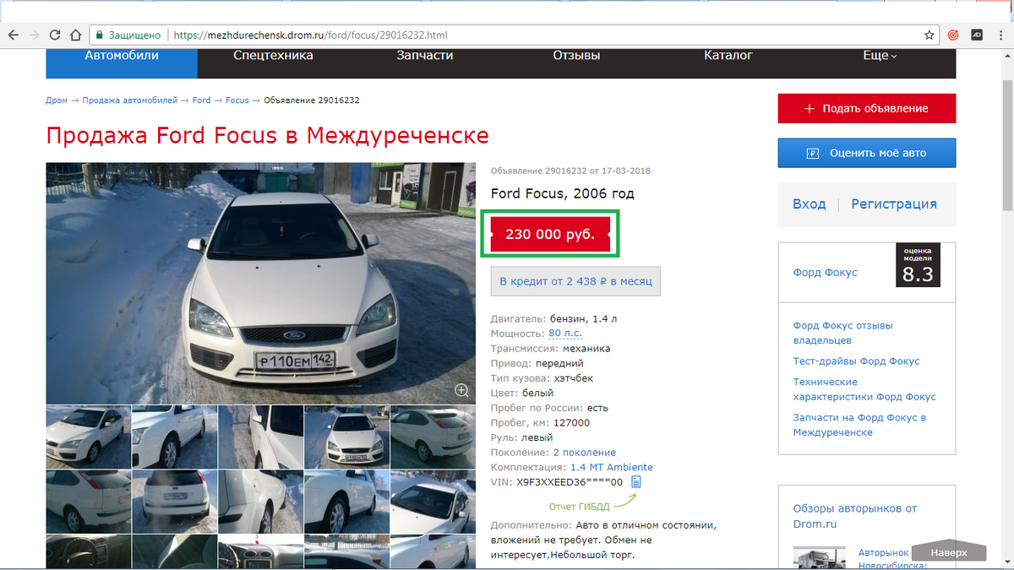Open the first thumbnail in the top row
Viewport: 1014px width, 570px height.
(88, 437)
